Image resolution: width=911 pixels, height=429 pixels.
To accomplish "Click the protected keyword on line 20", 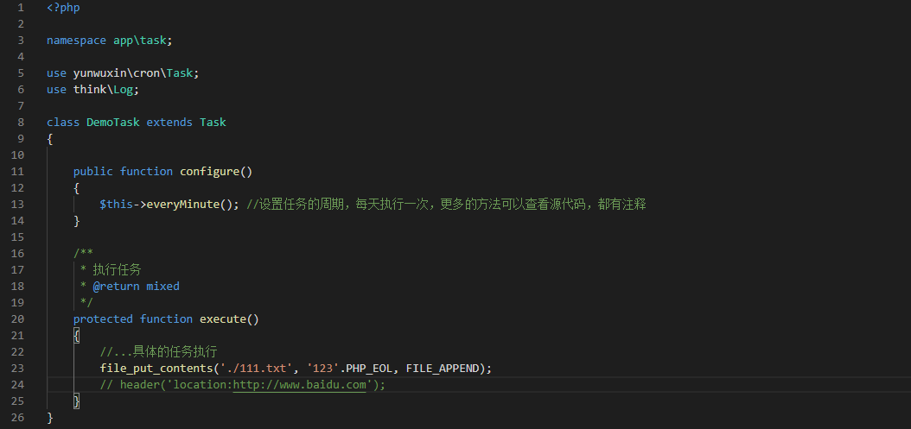I will 103,319.
